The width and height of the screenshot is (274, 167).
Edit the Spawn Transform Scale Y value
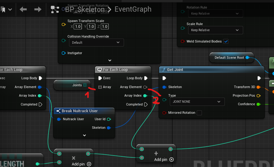[x=91, y=26]
